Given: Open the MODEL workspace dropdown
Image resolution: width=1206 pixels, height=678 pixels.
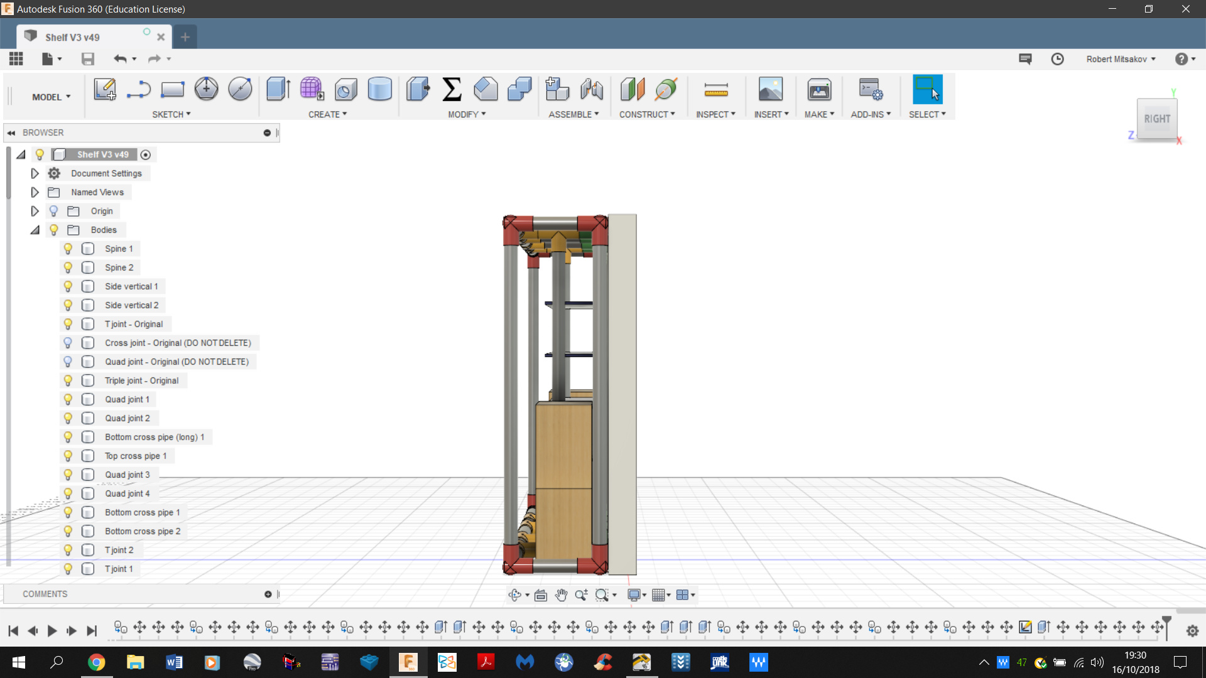Looking at the screenshot, I should tap(52, 97).
